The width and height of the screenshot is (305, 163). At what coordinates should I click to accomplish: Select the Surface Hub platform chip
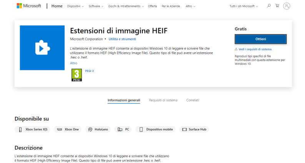coord(194,130)
